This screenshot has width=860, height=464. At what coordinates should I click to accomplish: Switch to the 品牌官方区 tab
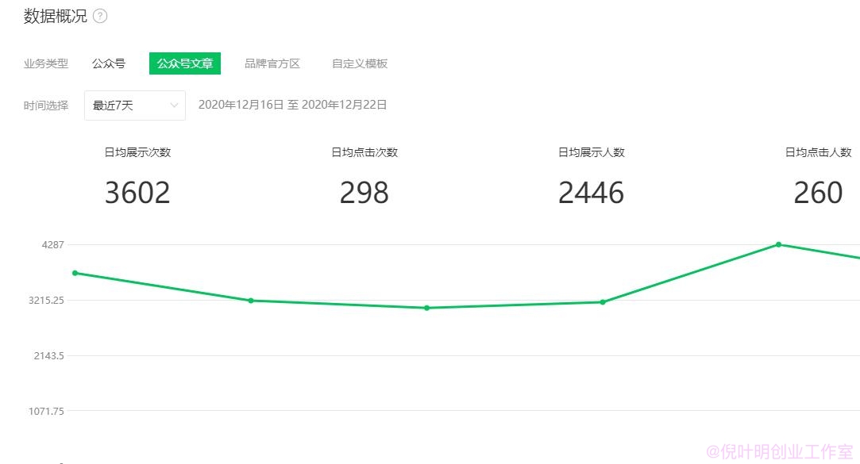[272, 63]
